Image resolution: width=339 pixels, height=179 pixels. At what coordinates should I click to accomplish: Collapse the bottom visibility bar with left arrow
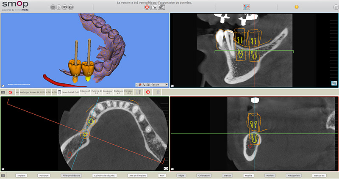coord(3,175)
